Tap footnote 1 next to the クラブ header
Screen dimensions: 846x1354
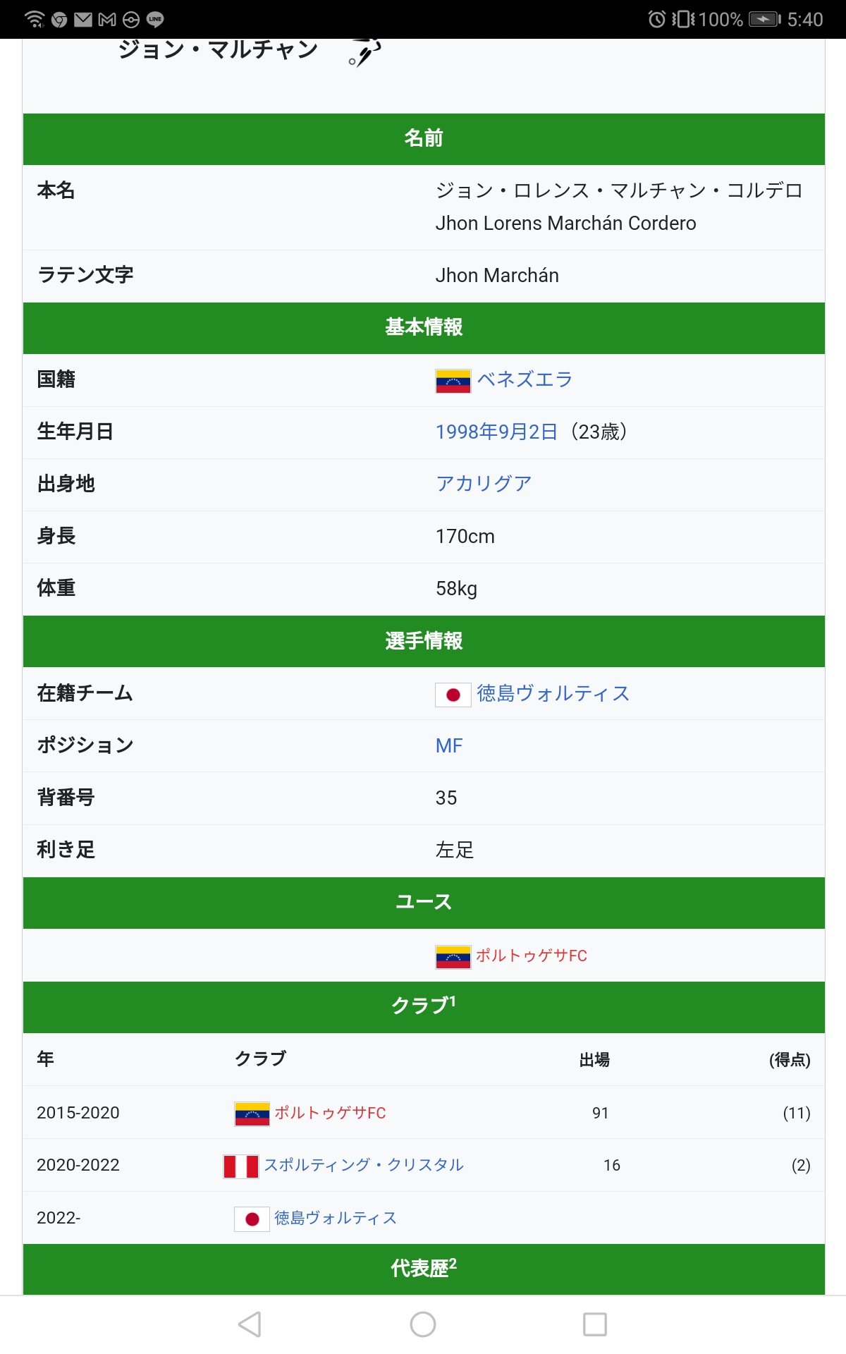(453, 1000)
